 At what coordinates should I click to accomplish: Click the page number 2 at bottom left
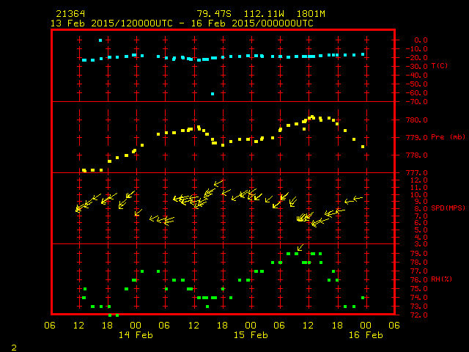(14, 348)
